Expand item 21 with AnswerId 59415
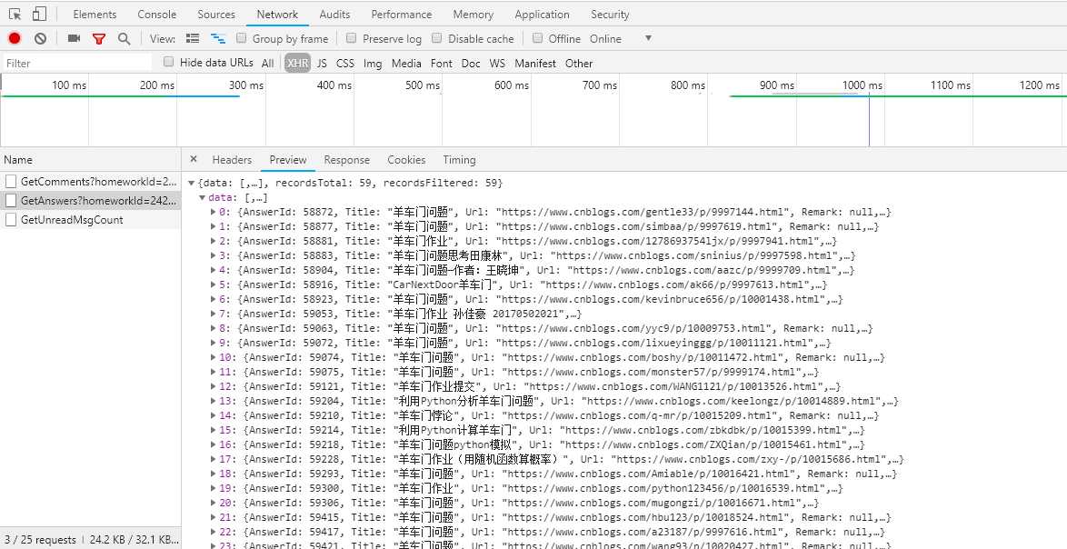The width and height of the screenshot is (1067, 549). point(214,517)
